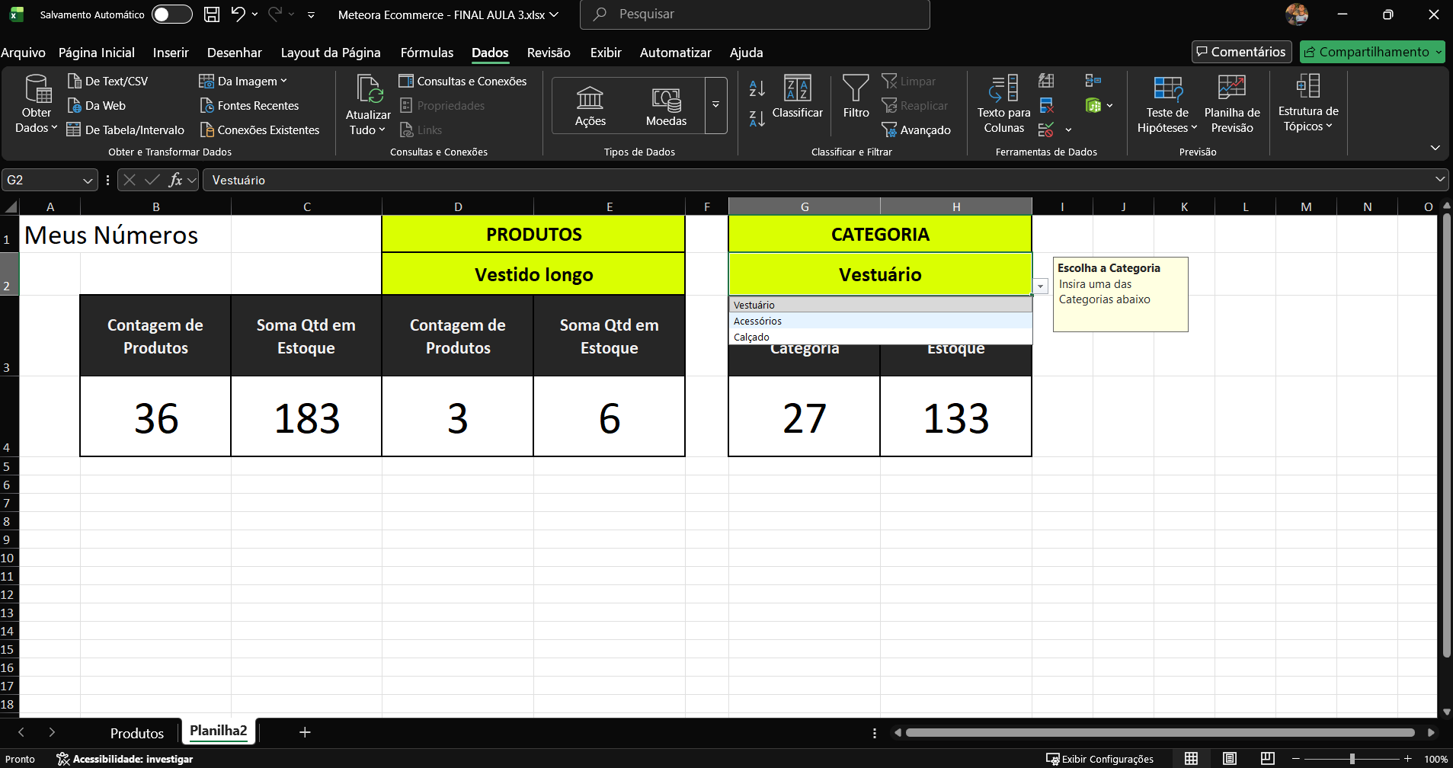The height and width of the screenshot is (768, 1453).
Task: Select the Ações data type
Action: [x=590, y=106]
